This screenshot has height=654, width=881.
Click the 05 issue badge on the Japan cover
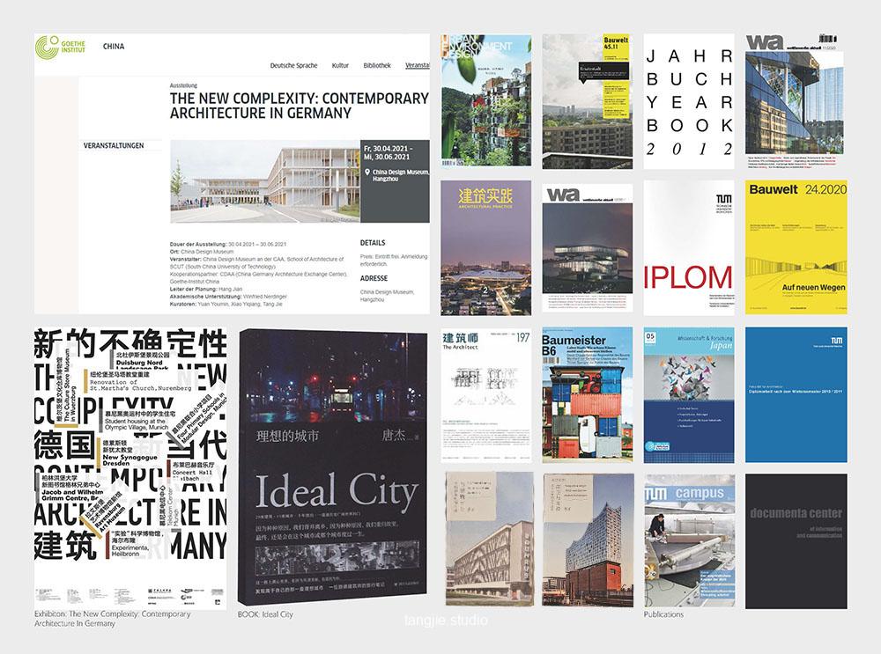pyautogui.click(x=653, y=338)
